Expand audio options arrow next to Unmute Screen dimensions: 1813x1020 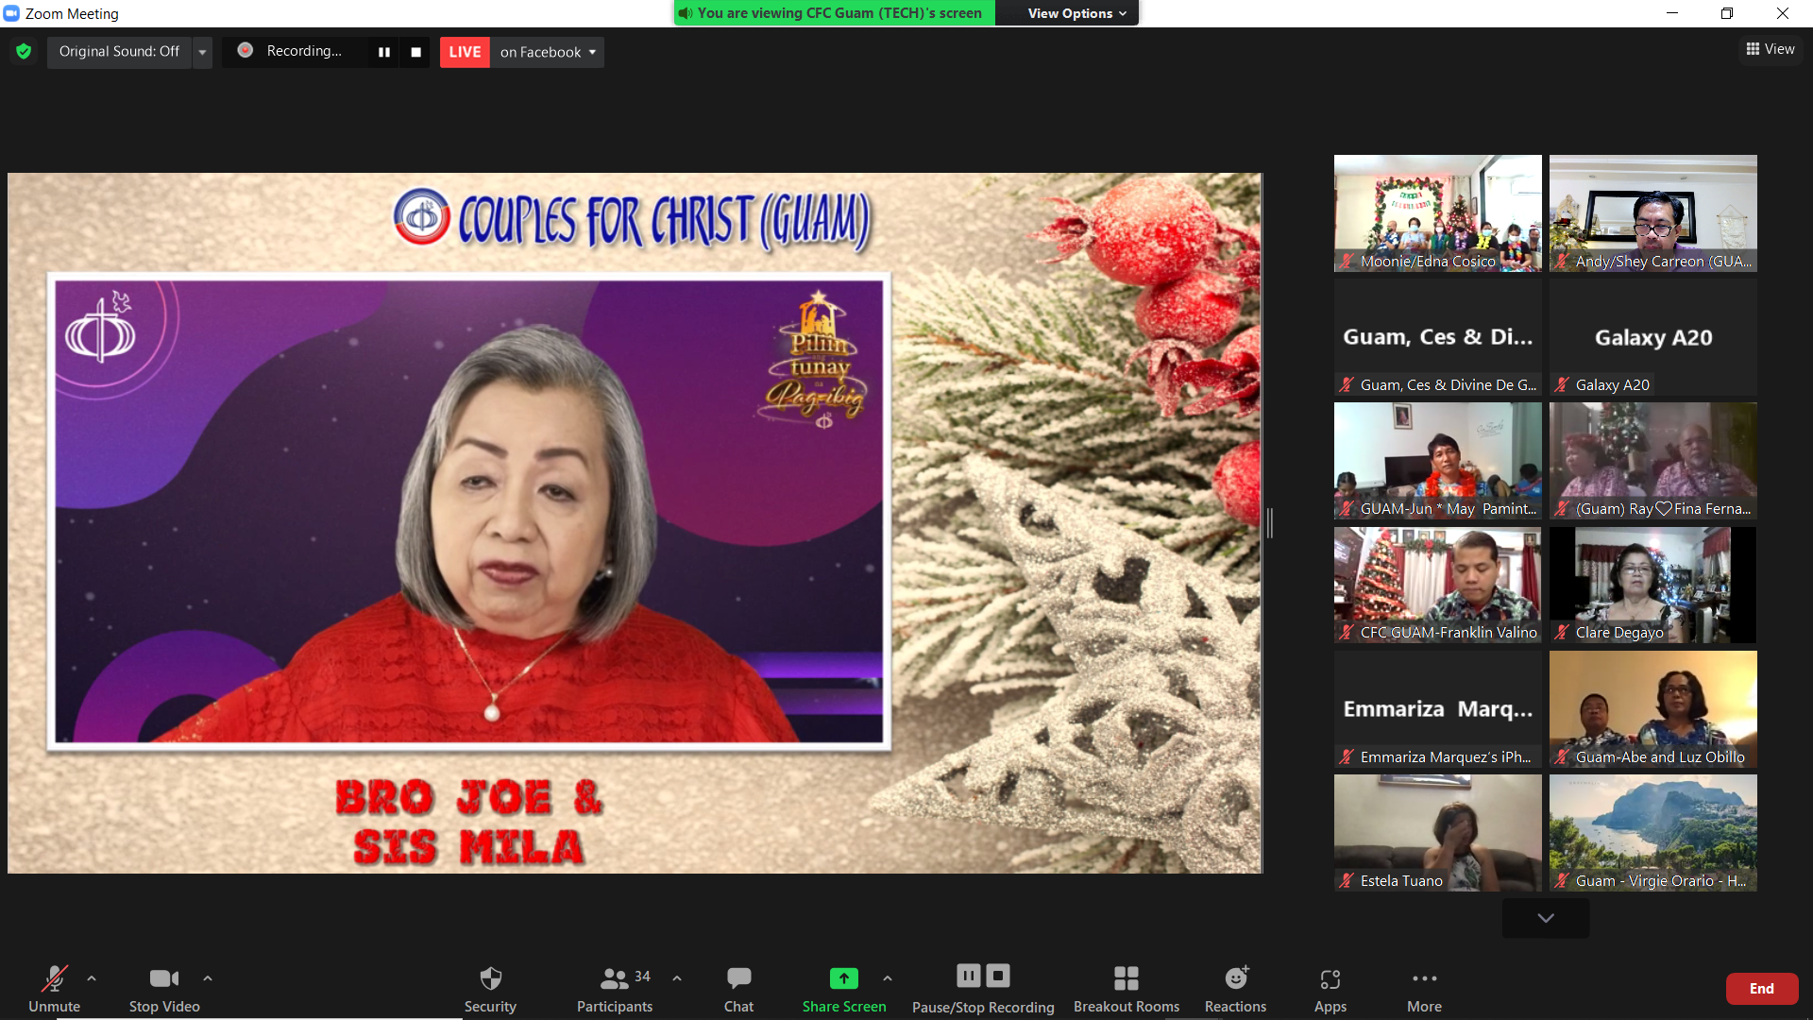coord(92,978)
